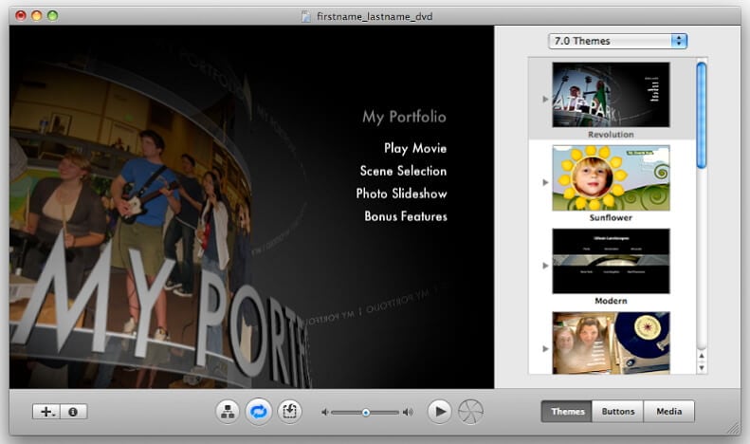Click the add (+) button
The width and height of the screenshot is (750, 444).
(x=46, y=412)
